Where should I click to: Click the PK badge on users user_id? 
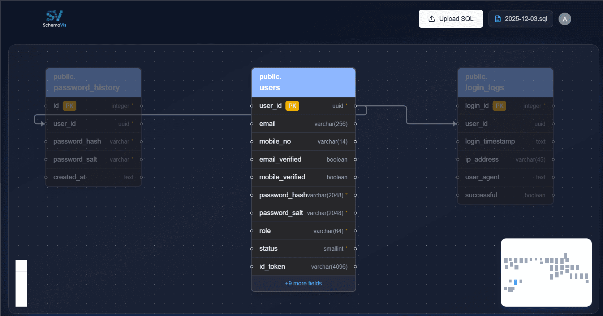[292, 106]
